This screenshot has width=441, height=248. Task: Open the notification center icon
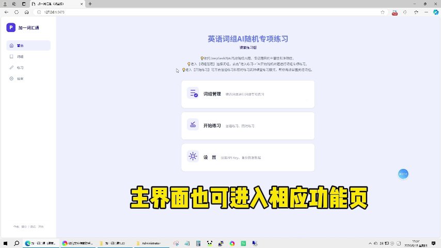click(x=433, y=243)
